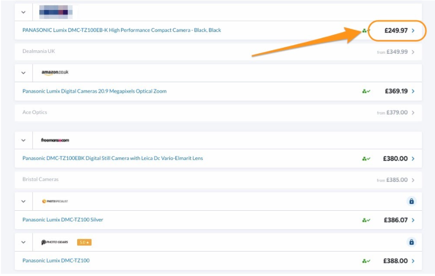Open Panasonic Lumix DMC-TZ100 Silver listing

click(x=63, y=220)
